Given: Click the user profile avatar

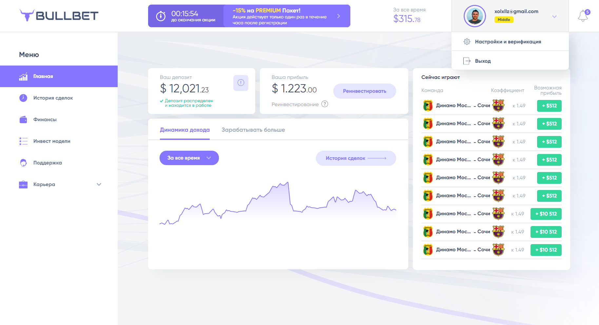Looking at the screenshot, I should tap(474, 16).
